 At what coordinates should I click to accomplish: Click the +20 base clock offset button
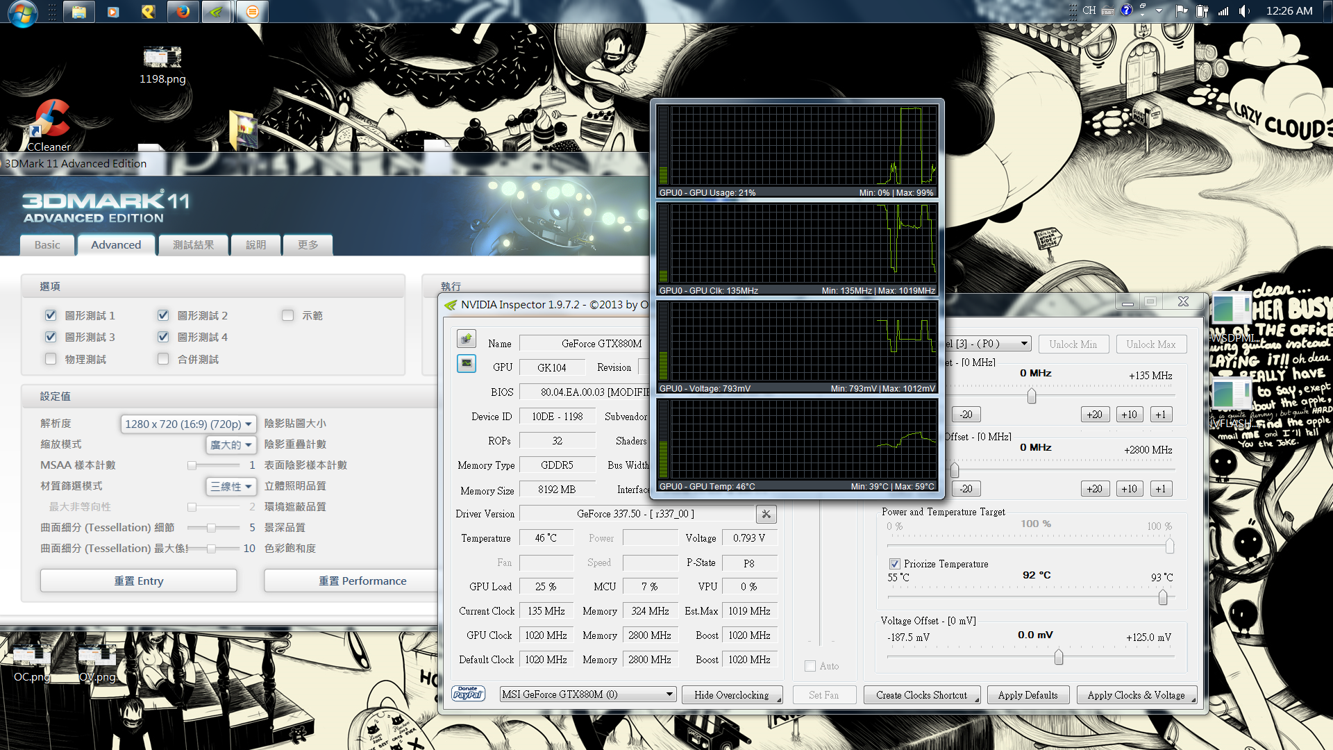(1095, 415)
